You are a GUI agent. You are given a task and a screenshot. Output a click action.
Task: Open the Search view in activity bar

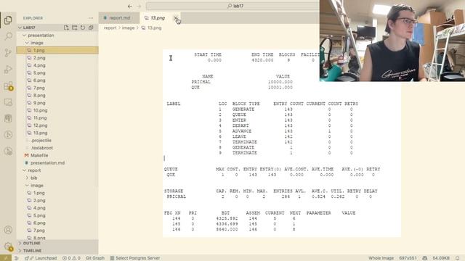tap(8, 36)
